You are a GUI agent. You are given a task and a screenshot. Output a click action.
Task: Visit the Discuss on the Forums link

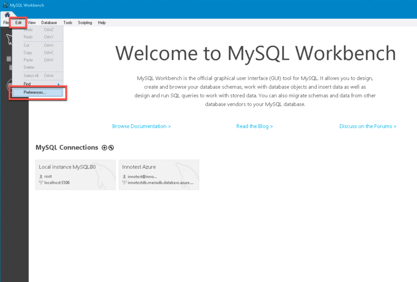(x=368, y=126)
